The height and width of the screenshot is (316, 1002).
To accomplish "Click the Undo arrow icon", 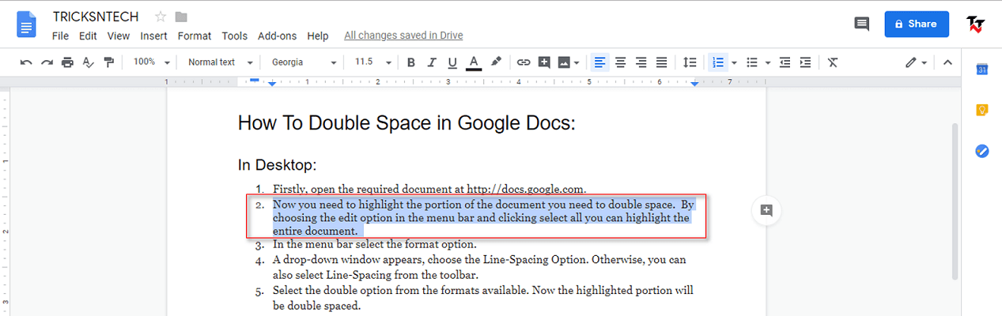I will [x=26, y=62].
